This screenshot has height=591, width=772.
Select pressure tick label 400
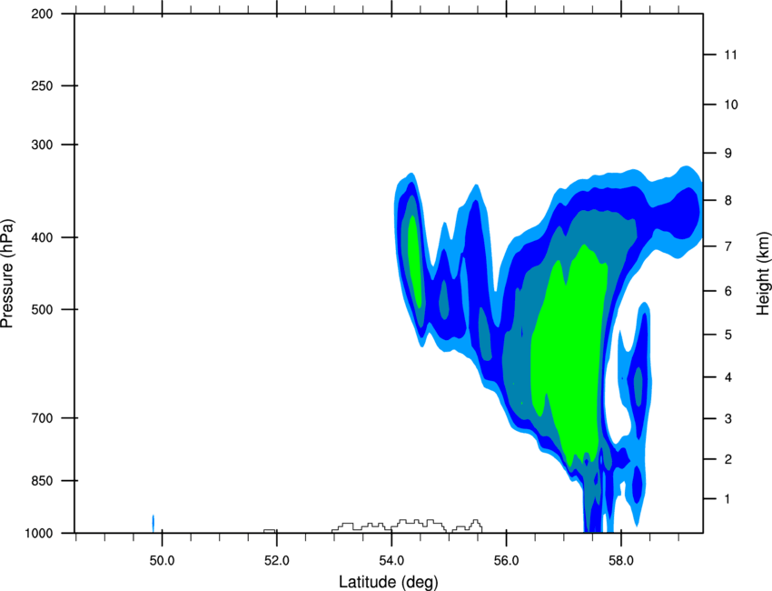tap(42, 237)
